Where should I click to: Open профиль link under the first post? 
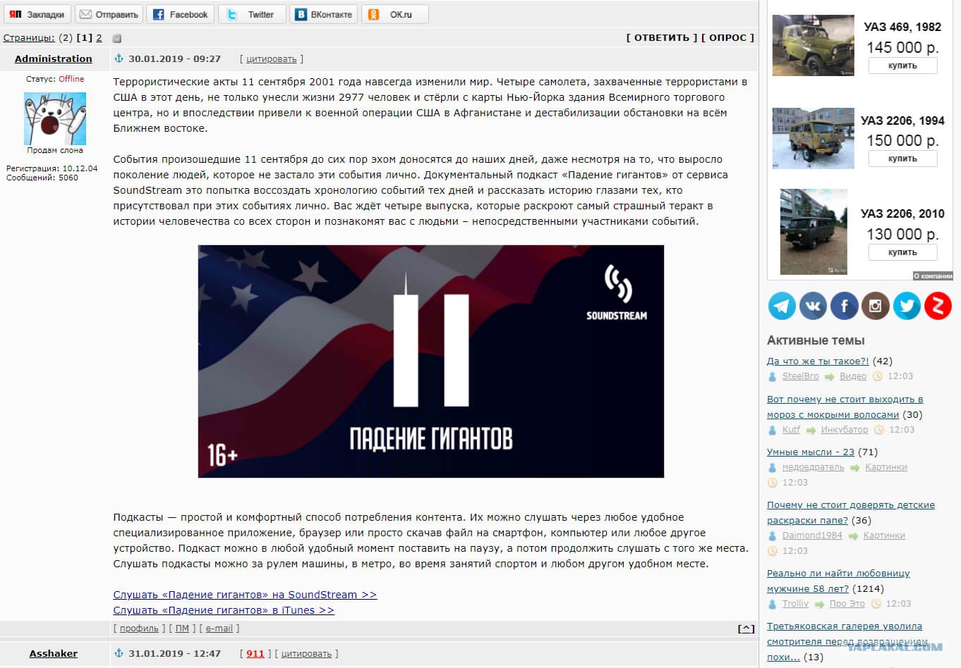tap(139, 629)
